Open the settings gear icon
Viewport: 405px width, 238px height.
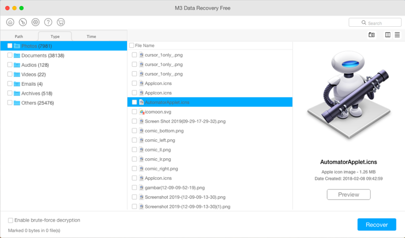(35, 22)
